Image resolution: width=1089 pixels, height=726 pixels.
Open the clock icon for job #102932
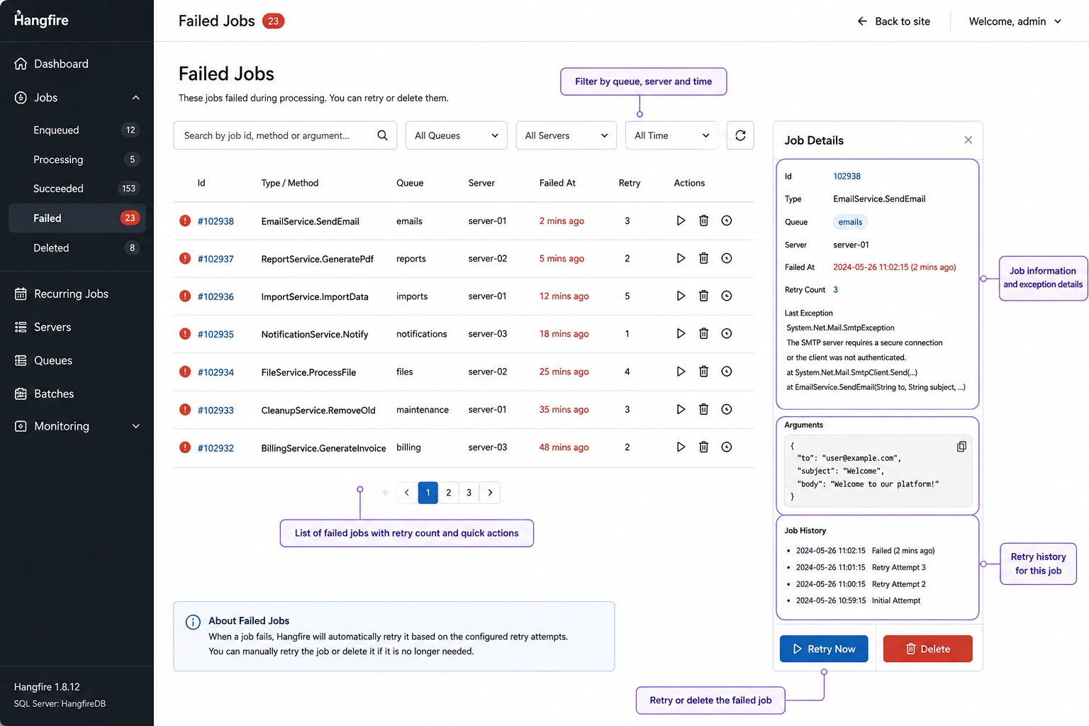click(x=727, y=447)
